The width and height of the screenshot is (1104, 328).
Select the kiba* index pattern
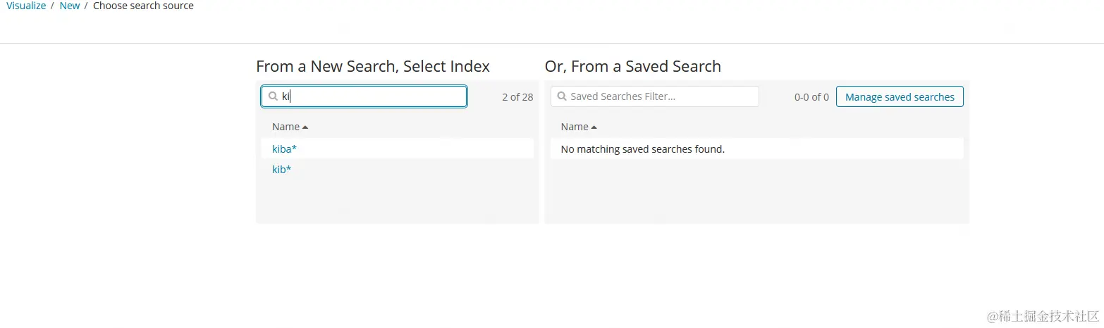tap(284, 149)
